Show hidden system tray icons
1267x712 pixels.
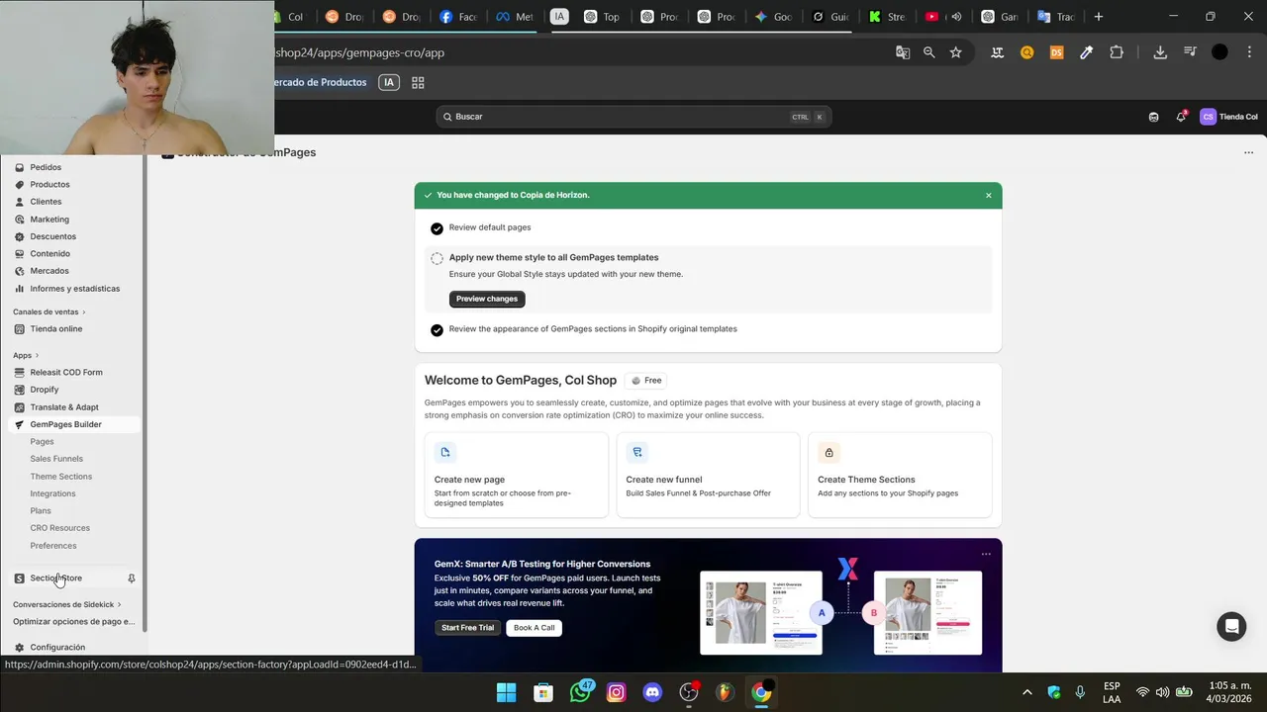tap(1026, 692)
